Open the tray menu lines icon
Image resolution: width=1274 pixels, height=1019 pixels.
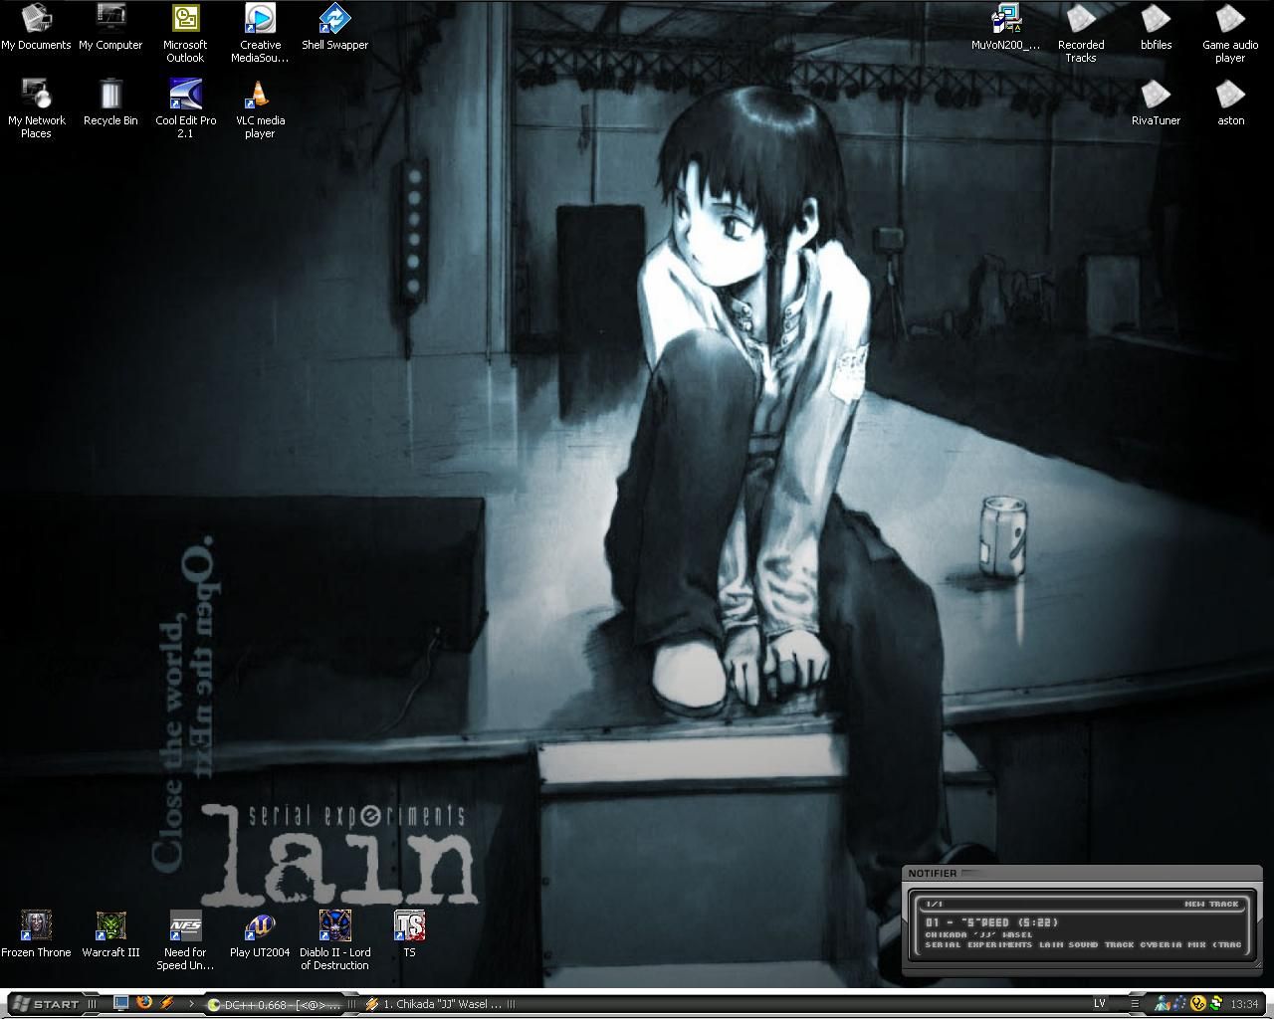pyautogui.click(x=1135, y=1004)
